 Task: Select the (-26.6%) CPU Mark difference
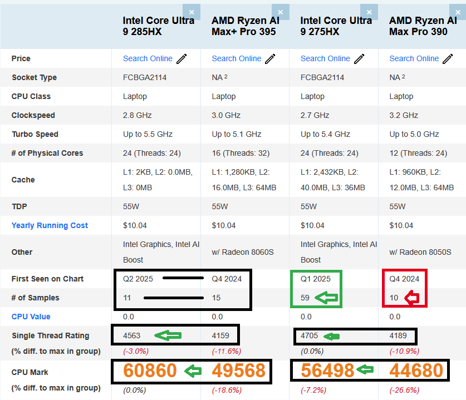tap(404, 390)
